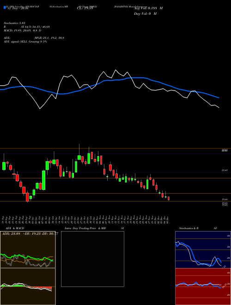The image size is (231, 305).
Task: Click the "21.43" price axis label
Action: pyautogui.click(x=225, y=170)
